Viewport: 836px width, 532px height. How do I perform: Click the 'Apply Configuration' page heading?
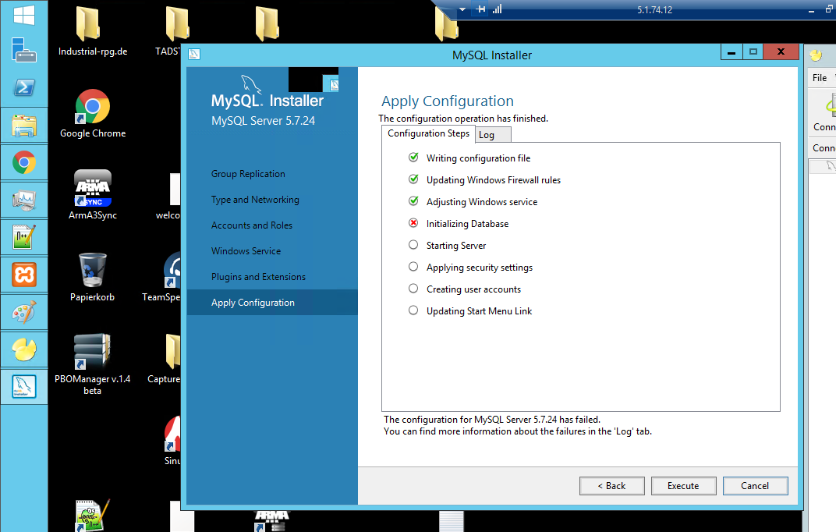[448, 101]
